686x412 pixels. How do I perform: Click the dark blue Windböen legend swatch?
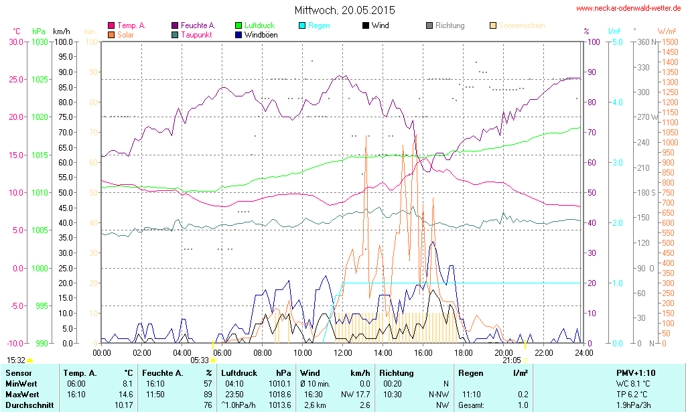[239, 35]
